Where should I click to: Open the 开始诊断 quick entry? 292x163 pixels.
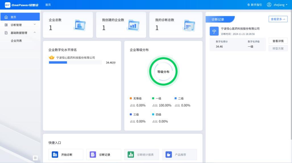pyautogui.click(x=66, y=154)
